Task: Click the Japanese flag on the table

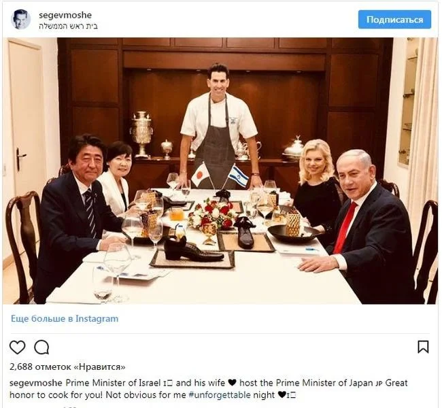Action: pos(200,175)
